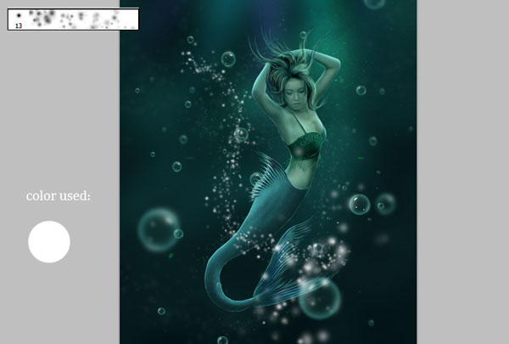Click the white color swatch circle
The height and width of the screenshot is (344, 509).
point(49,241)
